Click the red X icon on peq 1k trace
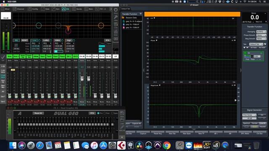 point(124,28)
